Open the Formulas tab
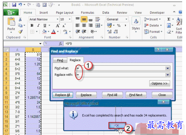Image resolution: width=186 pixels, height=135 pixels. tap(87, 12)
